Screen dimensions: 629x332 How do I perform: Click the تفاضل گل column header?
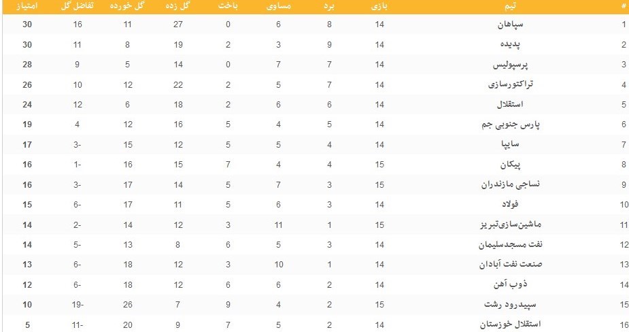point(78,6)
